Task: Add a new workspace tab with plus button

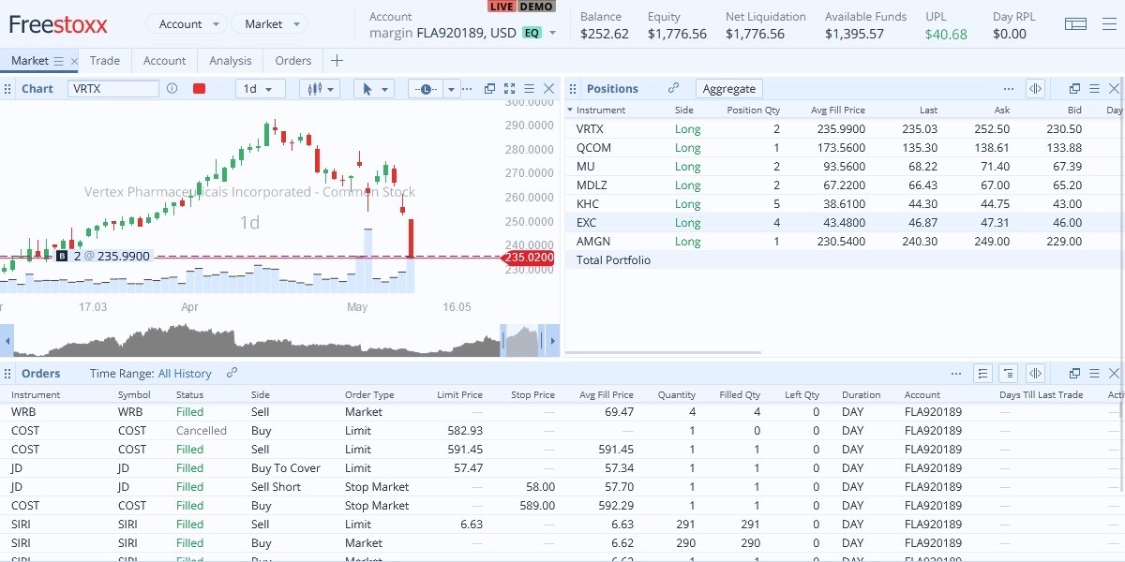Action: pos(337,61)
